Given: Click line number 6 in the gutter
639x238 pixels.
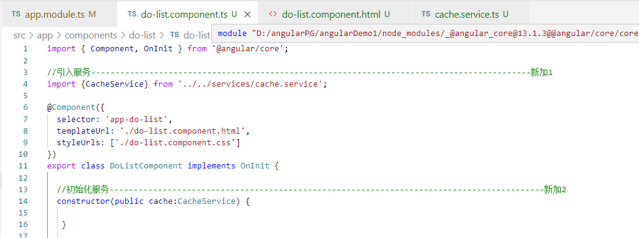Looking at the screenshot, I should [x=25, y=108].
